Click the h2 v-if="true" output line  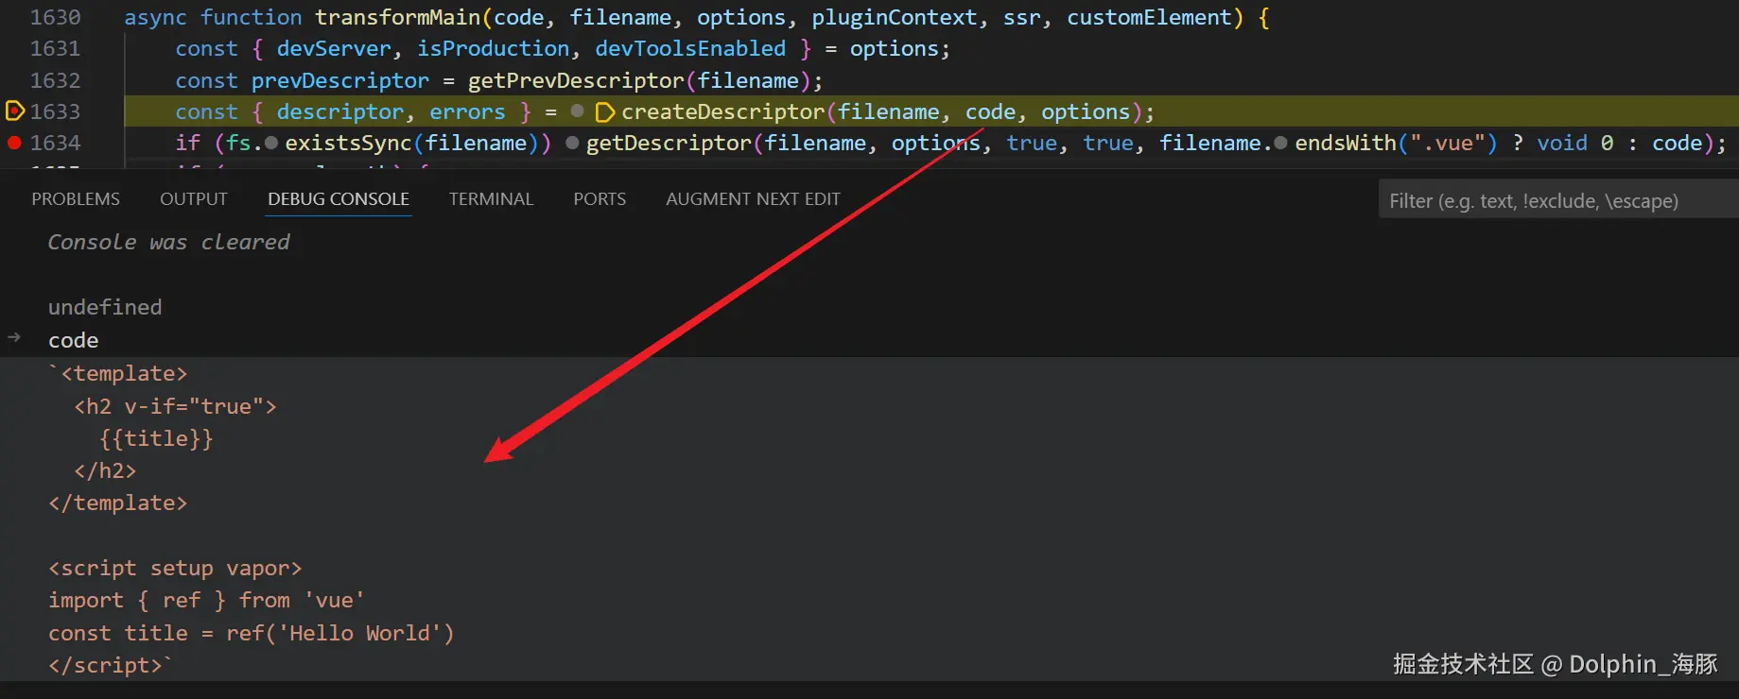[175, 406]
